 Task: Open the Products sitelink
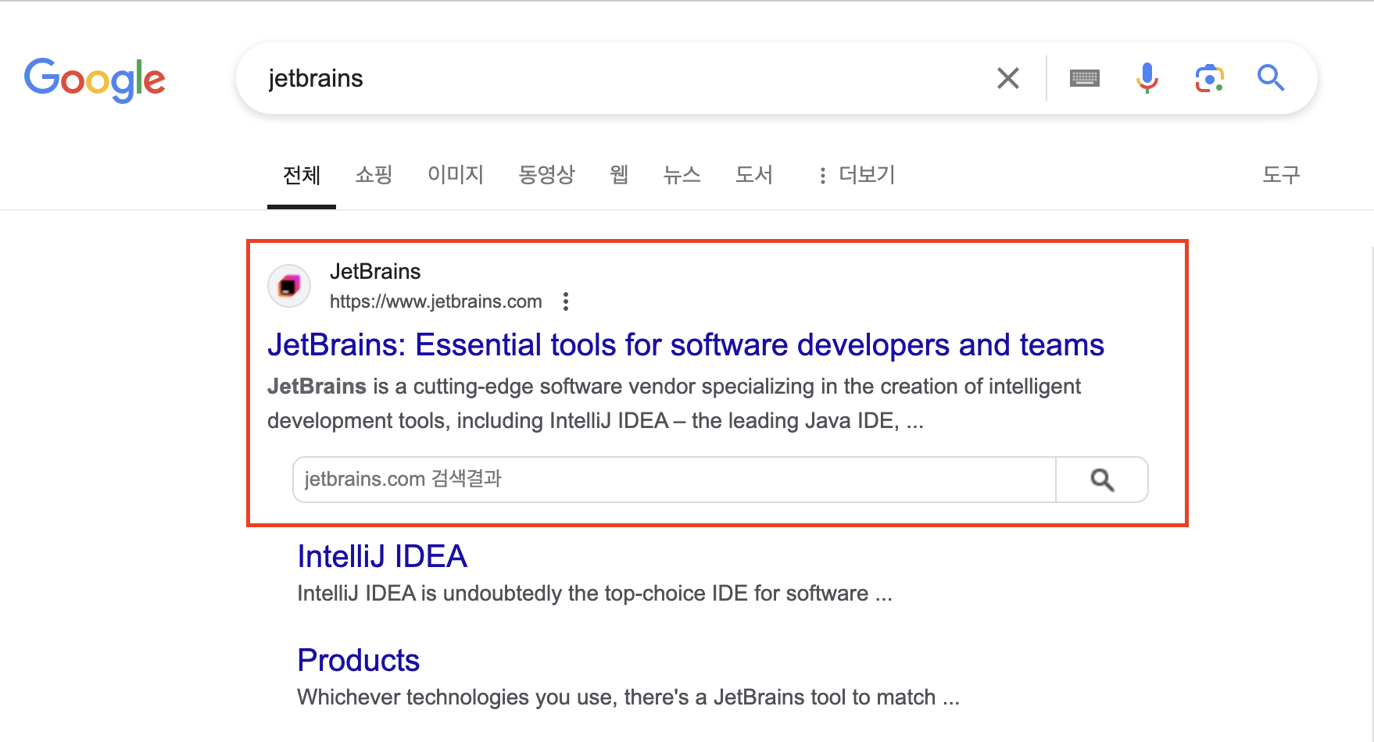point(359,660)
